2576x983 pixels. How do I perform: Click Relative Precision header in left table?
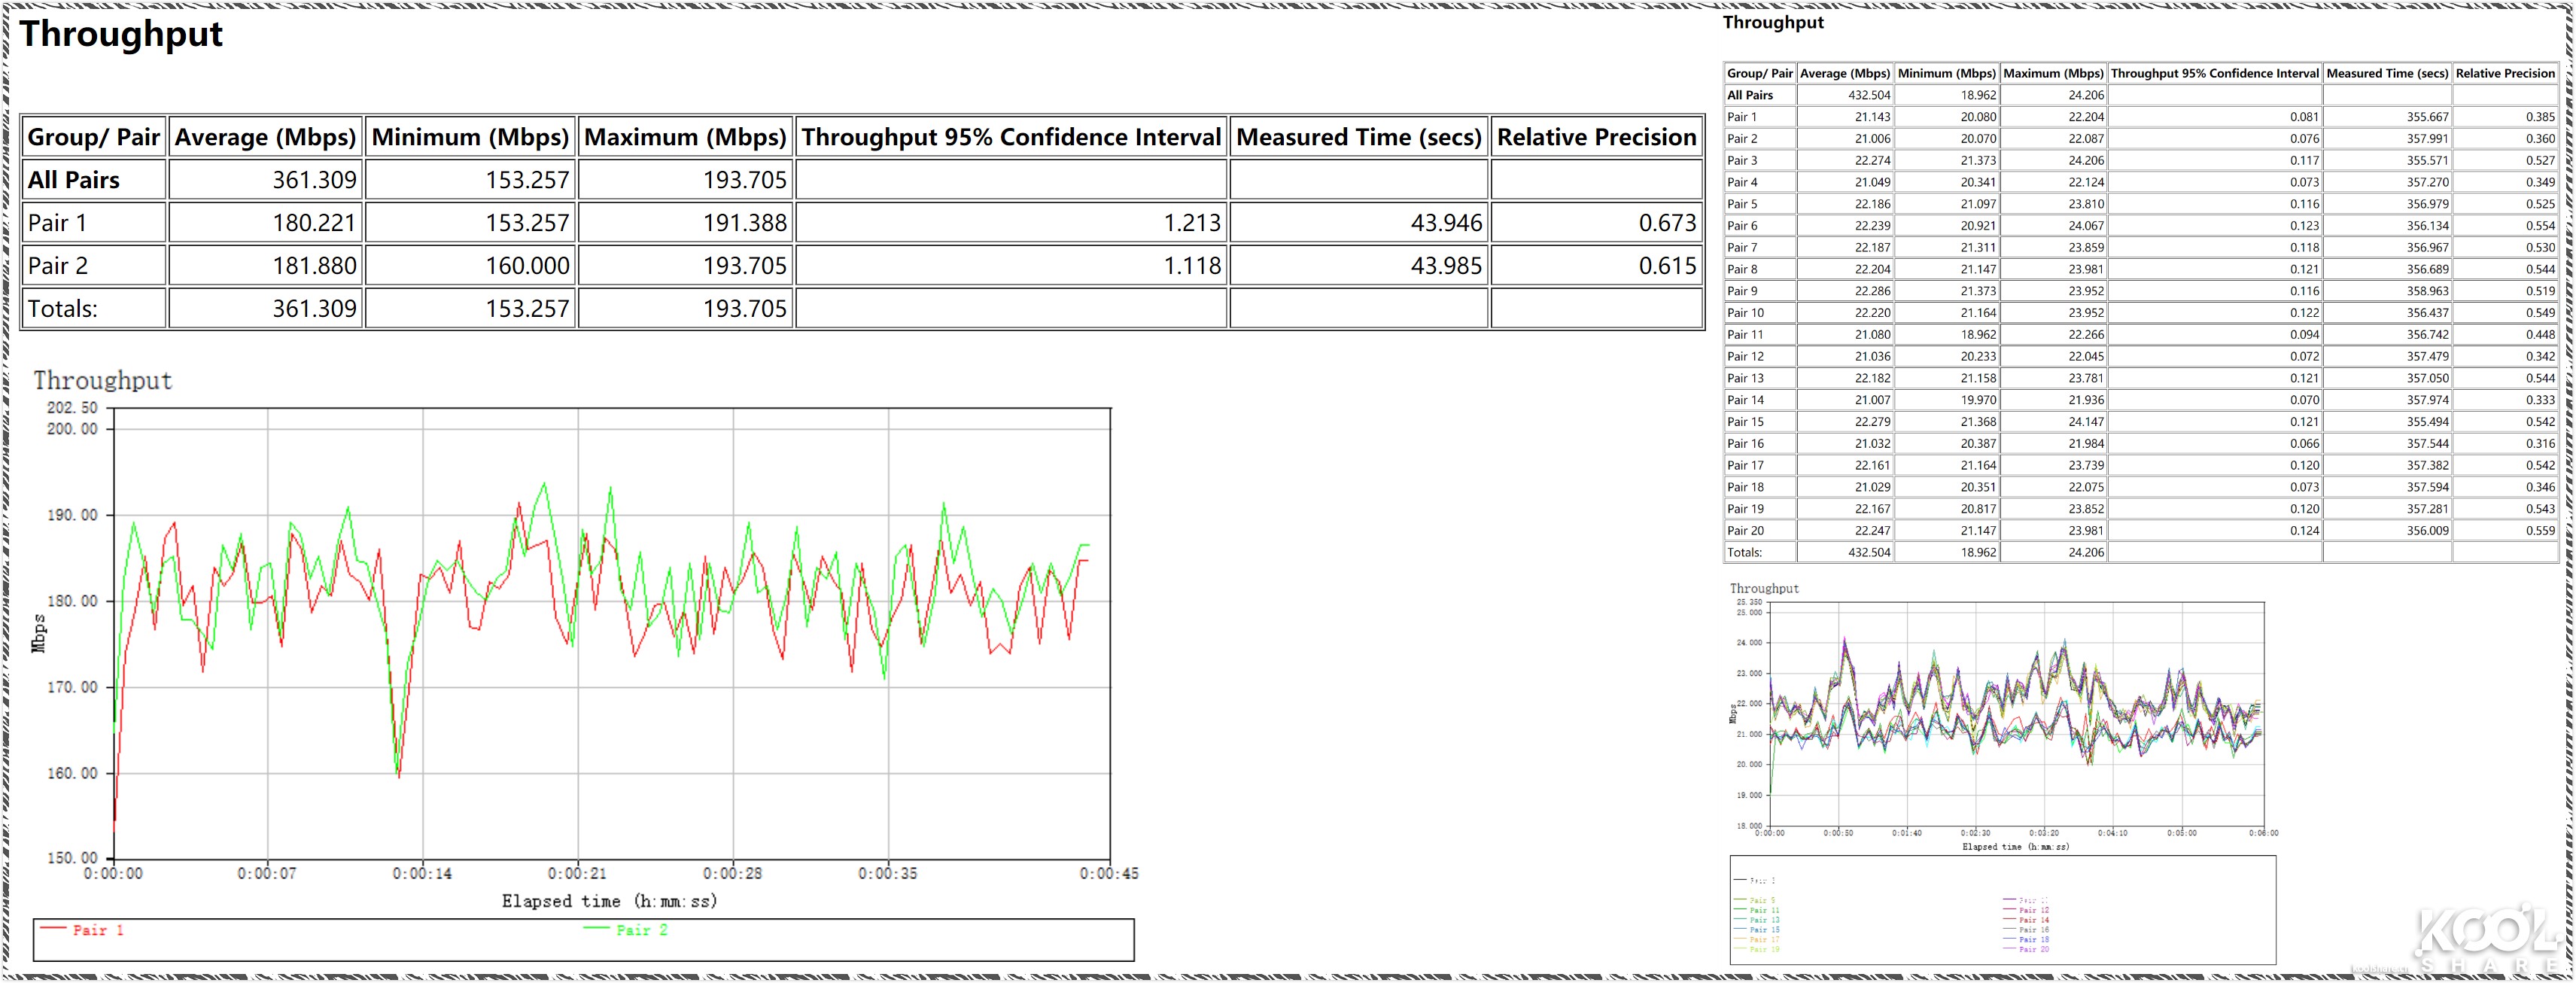1596,137
